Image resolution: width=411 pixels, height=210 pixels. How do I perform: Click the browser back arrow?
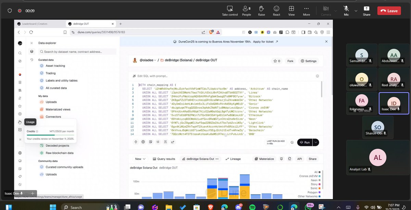tap(19, 32)
